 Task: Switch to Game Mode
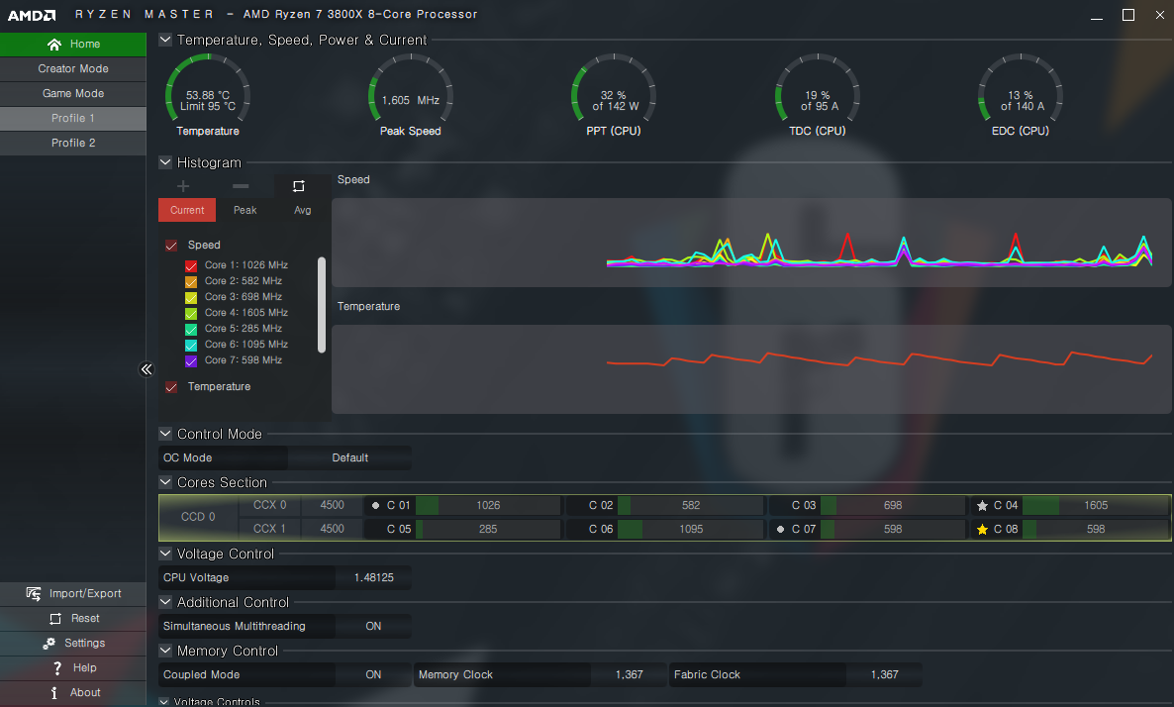73,94
